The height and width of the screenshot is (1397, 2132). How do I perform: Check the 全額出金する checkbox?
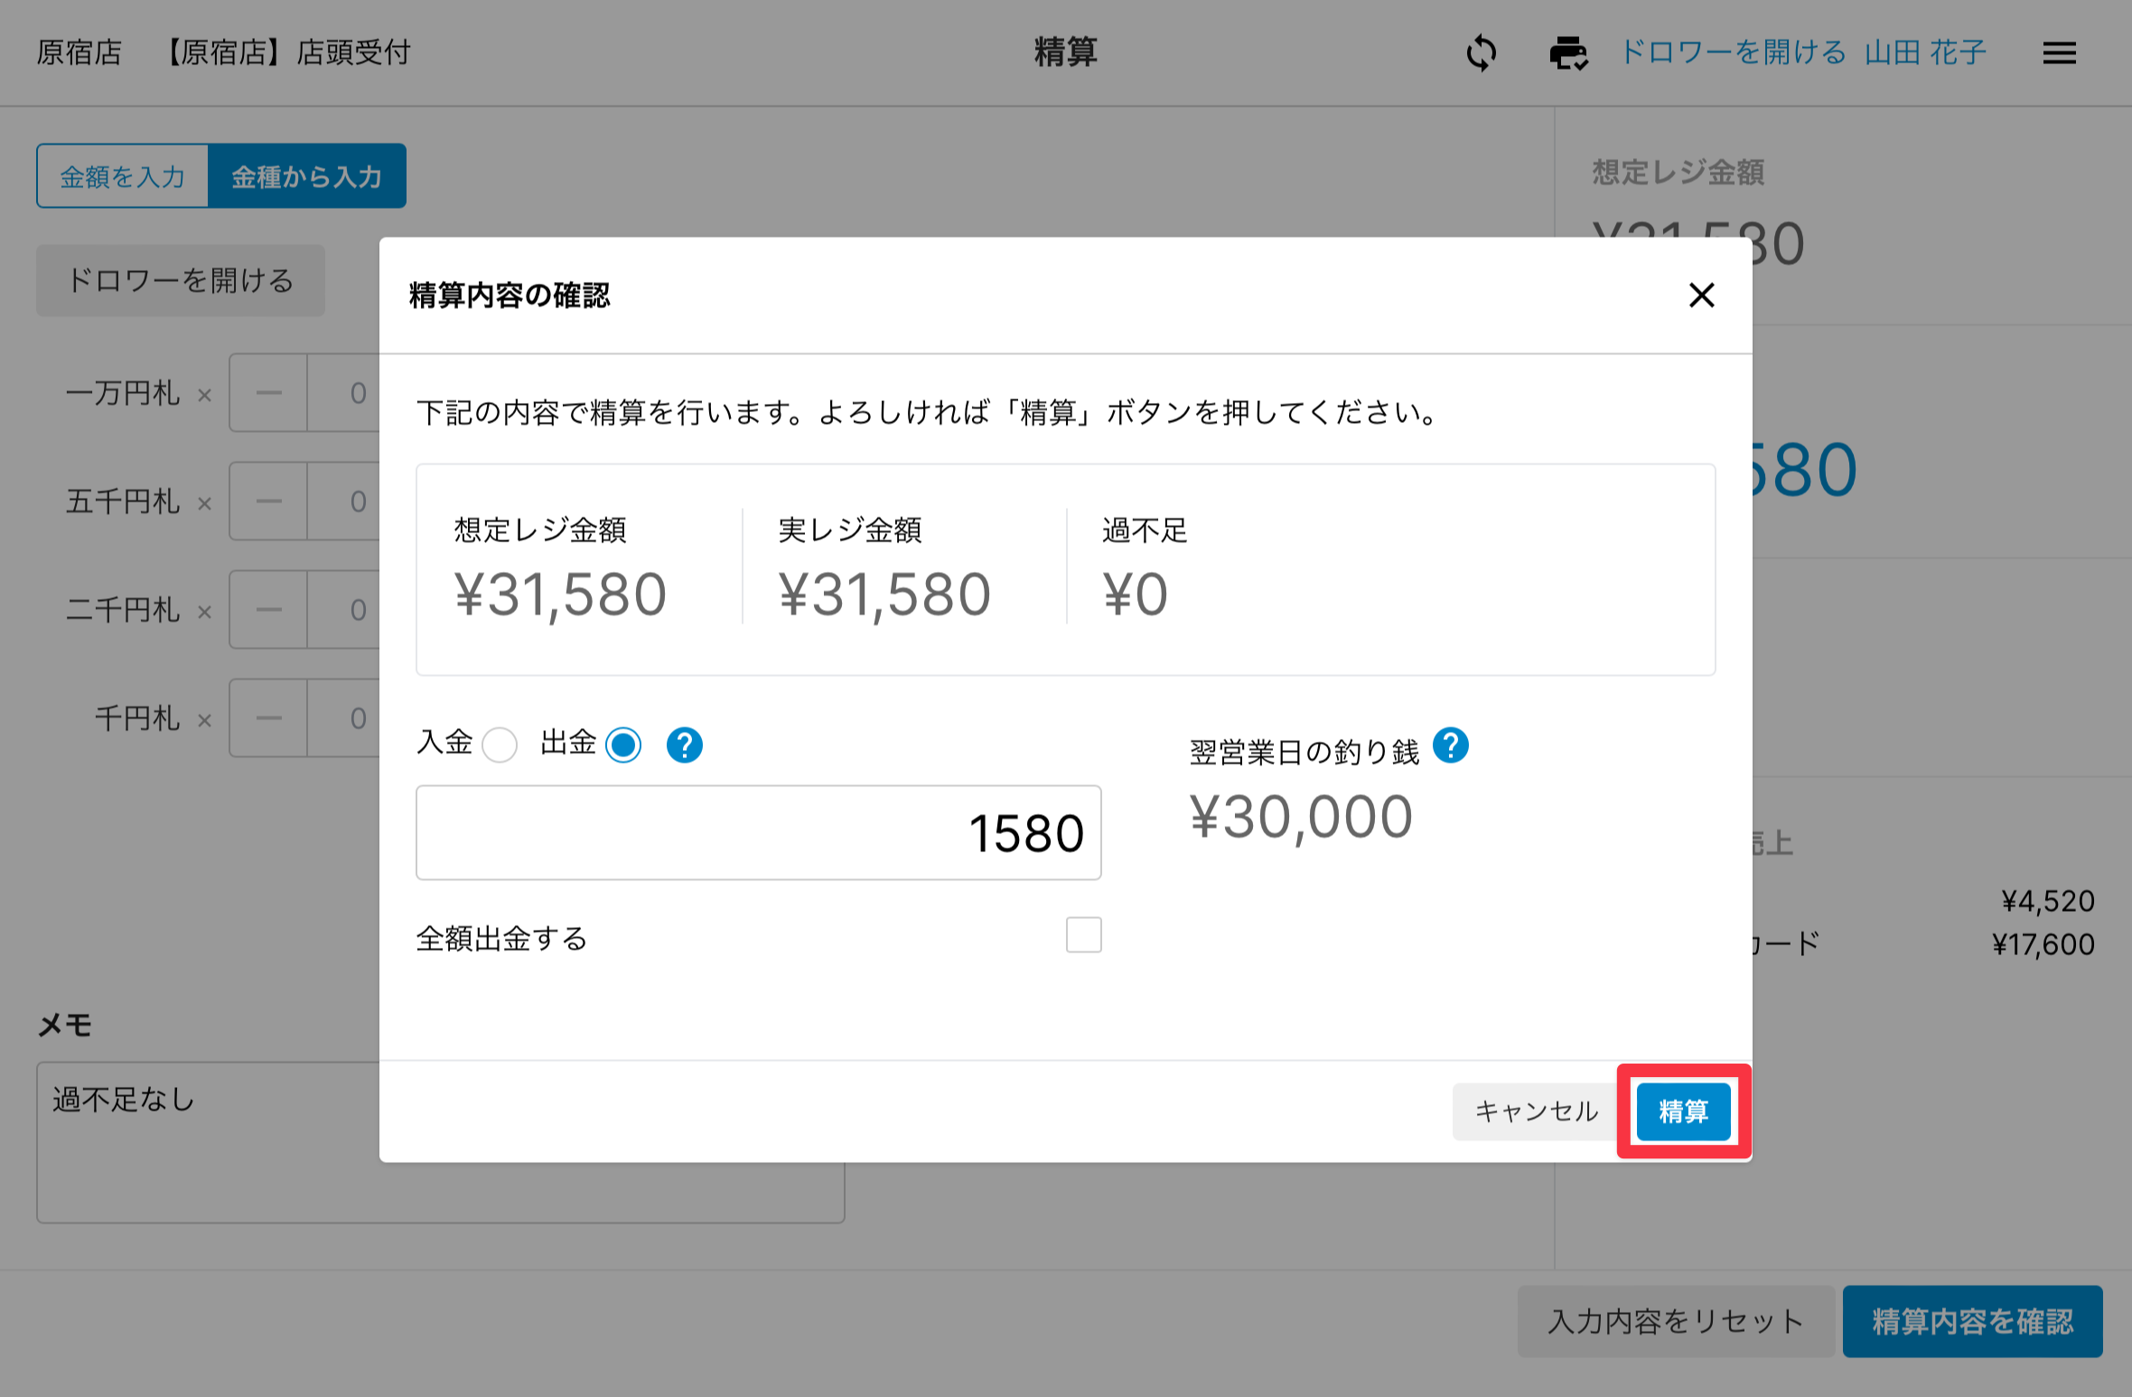1083,934
